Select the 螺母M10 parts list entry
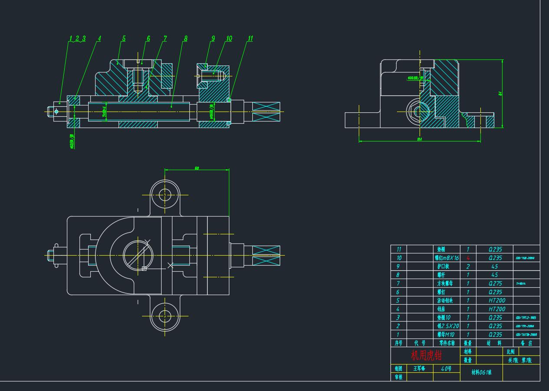Image resolution: width=549 pixels, height=391 pixels. tap(446, 335)
